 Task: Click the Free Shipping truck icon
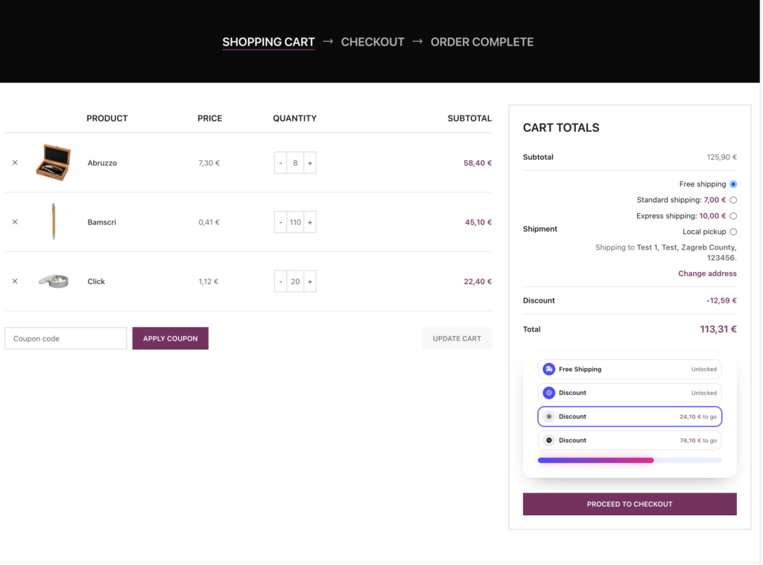click(x=549, y=370)
